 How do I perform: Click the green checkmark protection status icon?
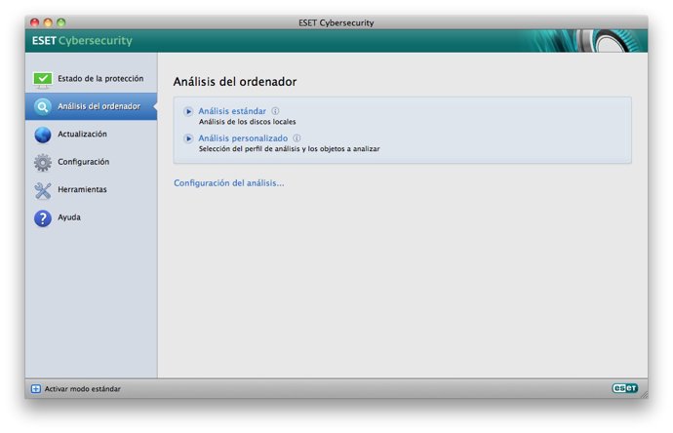(x=43, y=80)
